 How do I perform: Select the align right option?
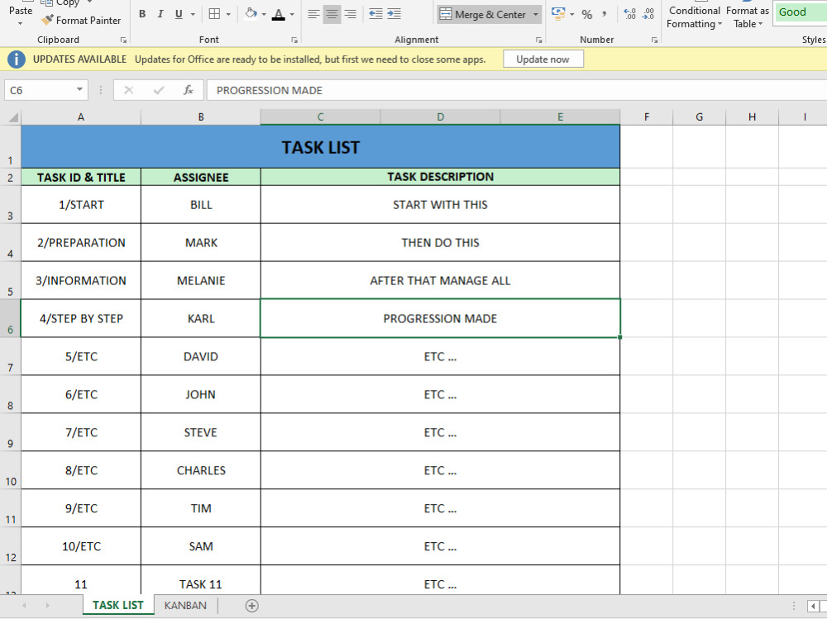pos(350,14)
